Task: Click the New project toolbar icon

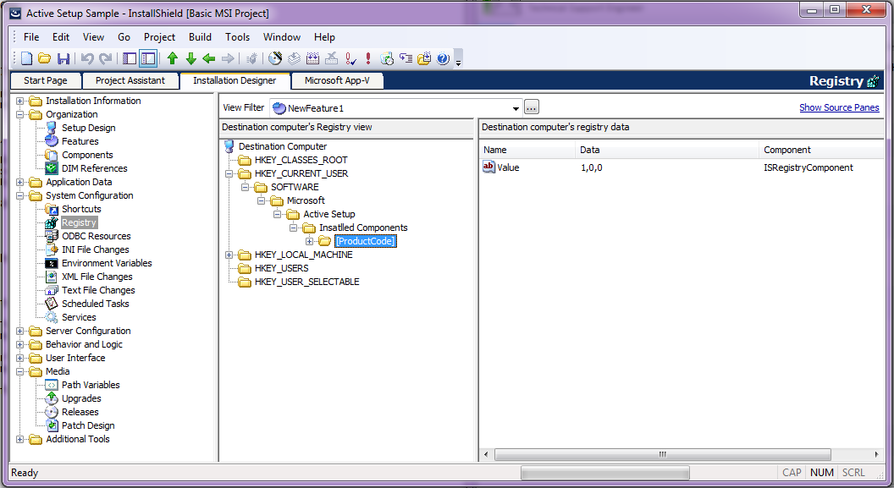Action: coord(27,58)
